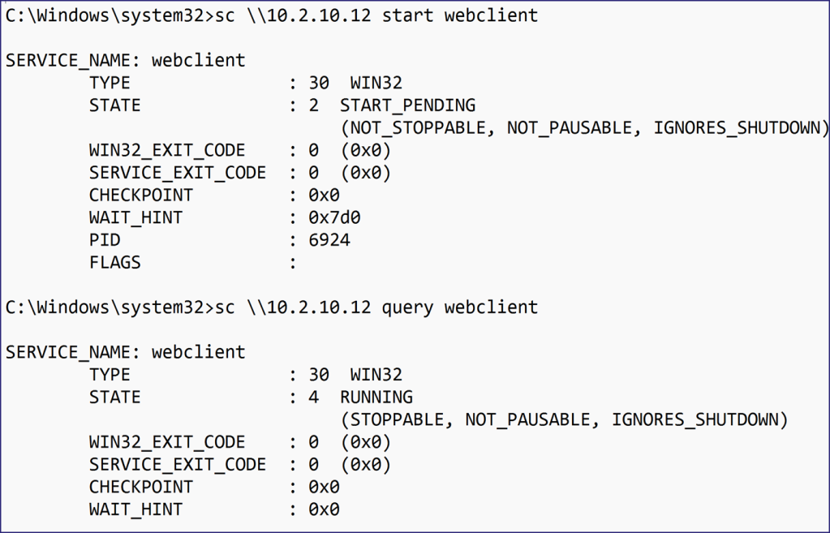This screenshot has width=830, height=533.
Task: Click the last WAIT_HINT value 0x0
Action: click(x=324, y=509)
